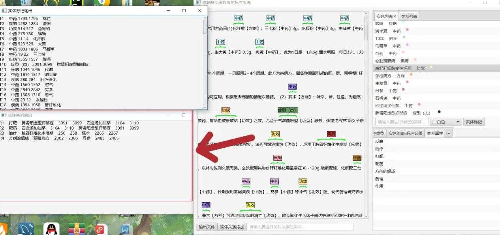Click the entity name input field

click(x=402, y=122)
